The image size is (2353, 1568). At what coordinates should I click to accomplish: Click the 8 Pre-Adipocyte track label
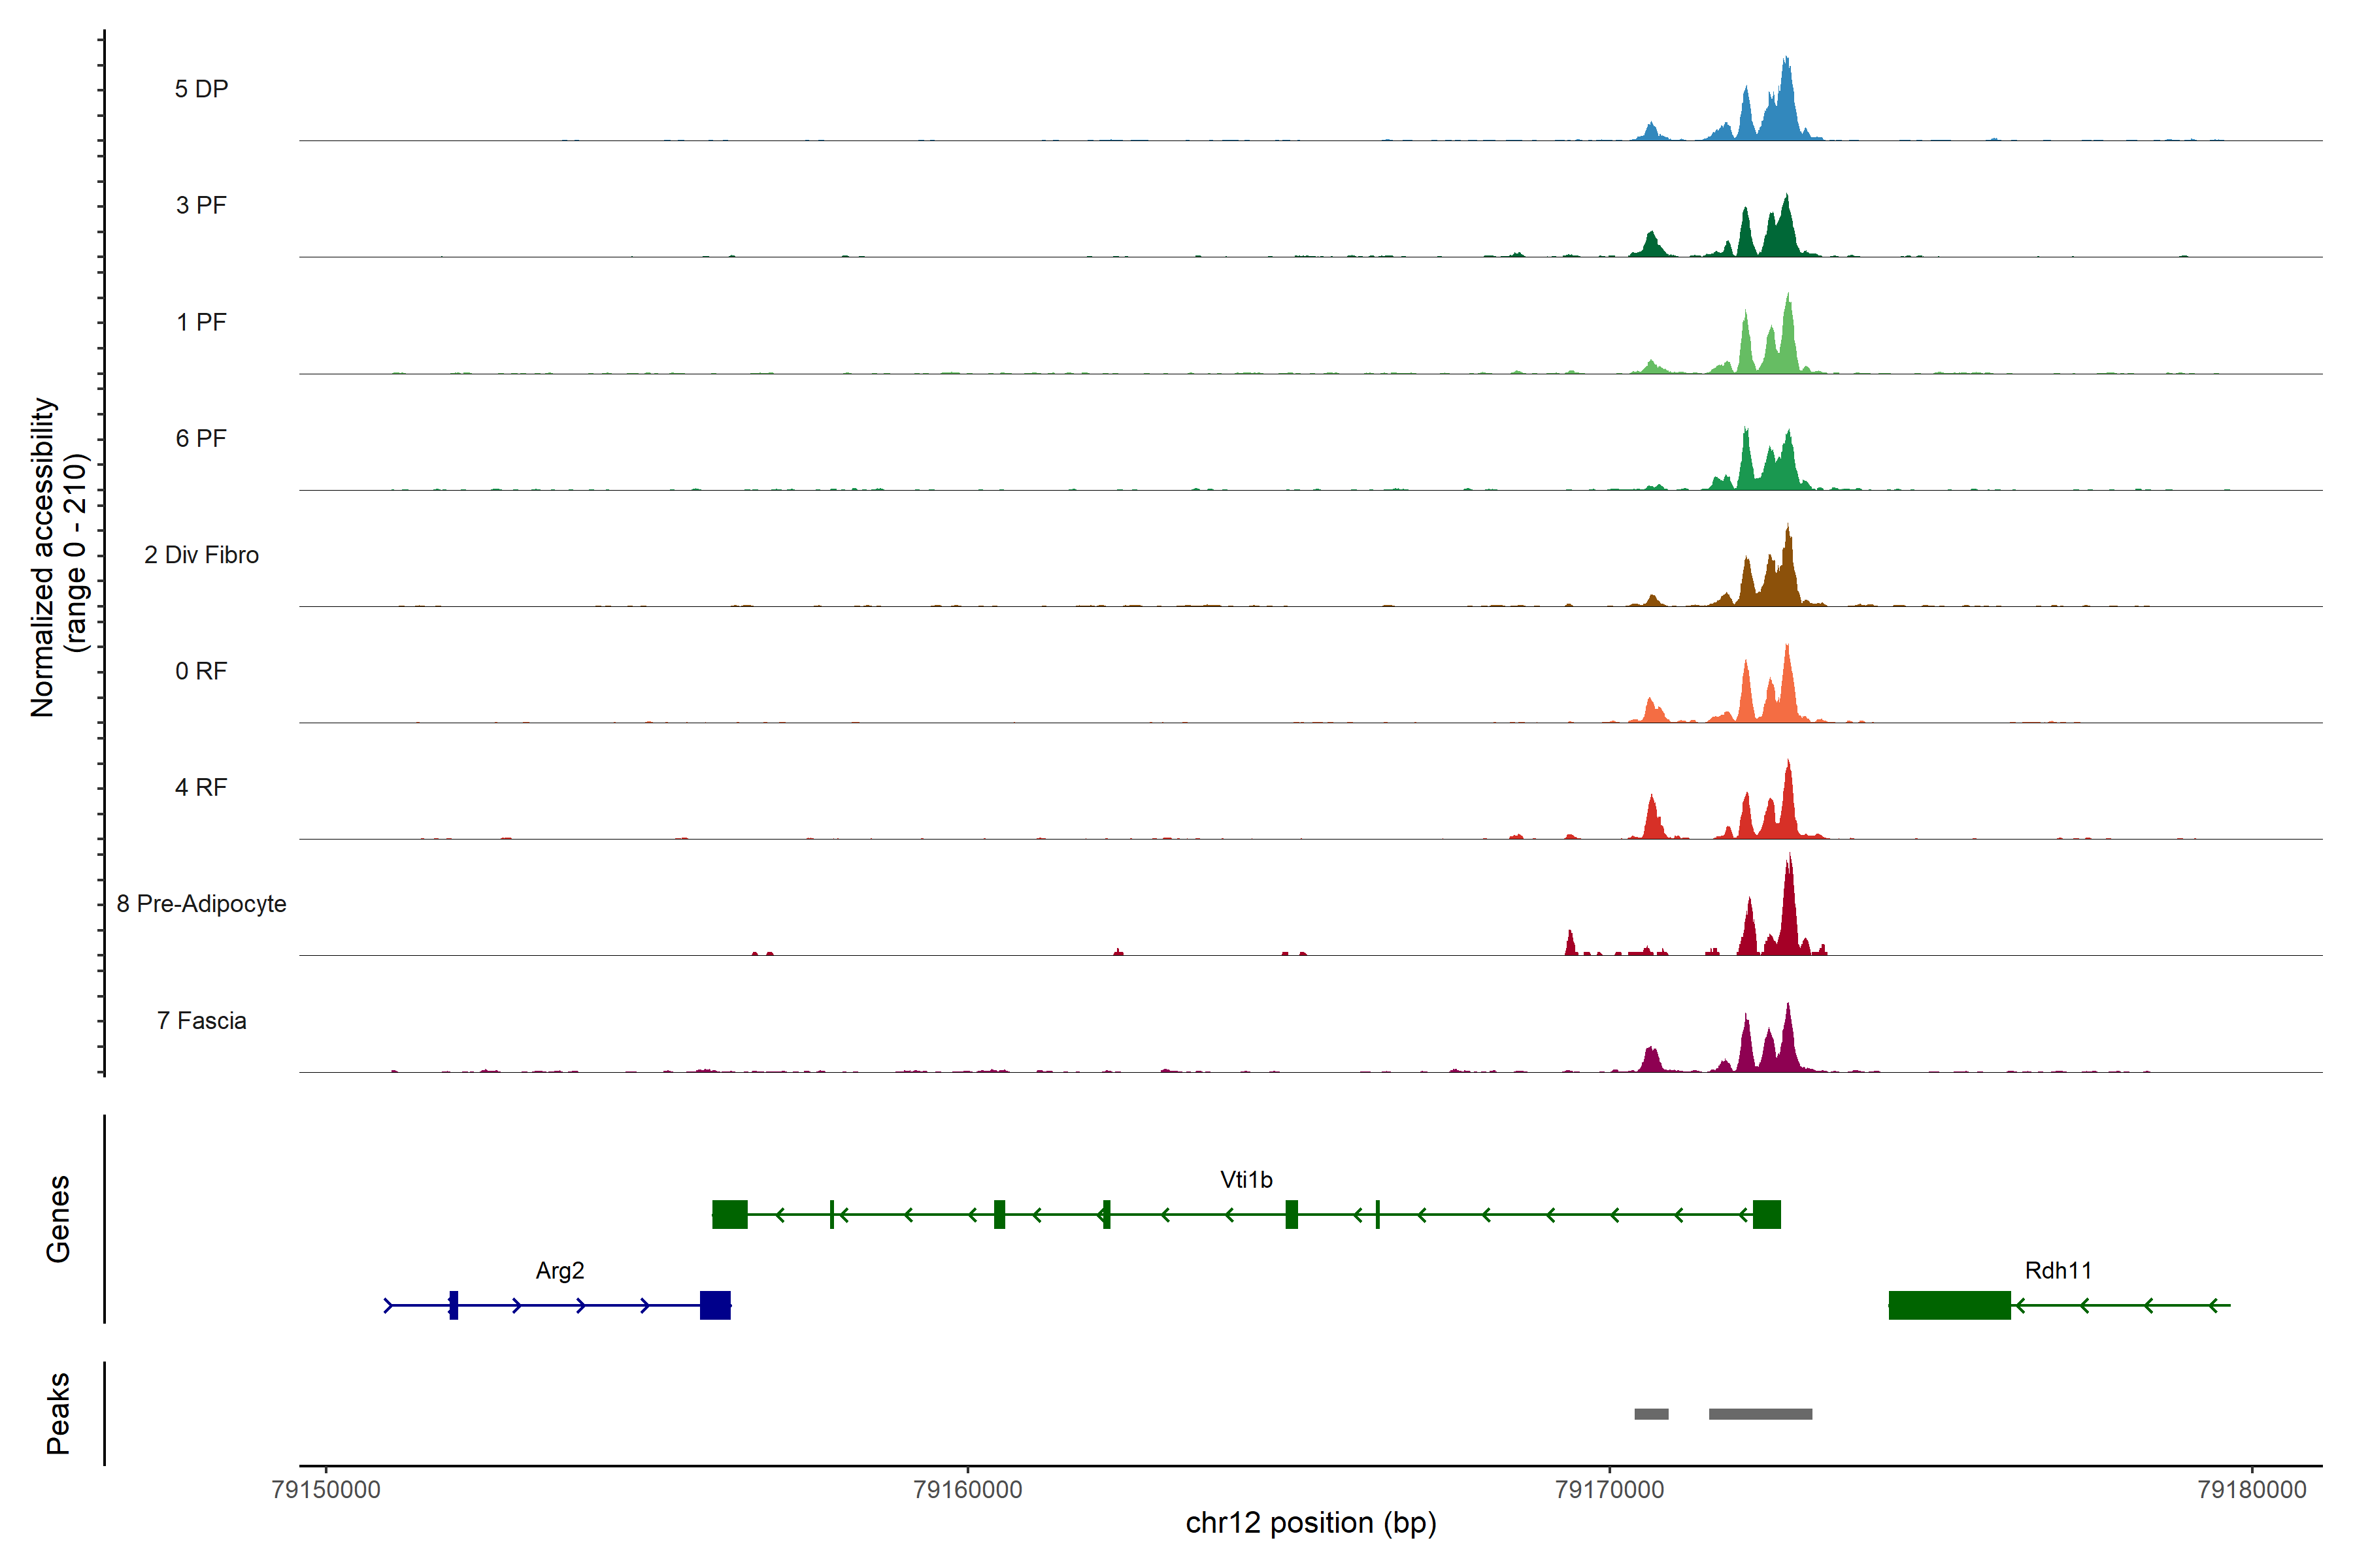pyautogui.click(x=201, y=903)
